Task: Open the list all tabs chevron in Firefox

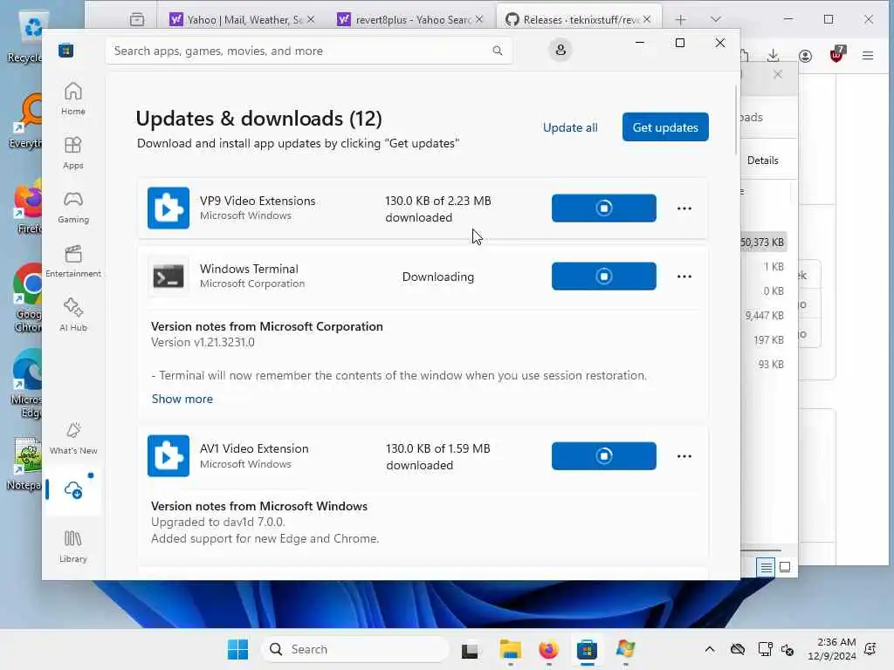Action: tap(716, 19)
